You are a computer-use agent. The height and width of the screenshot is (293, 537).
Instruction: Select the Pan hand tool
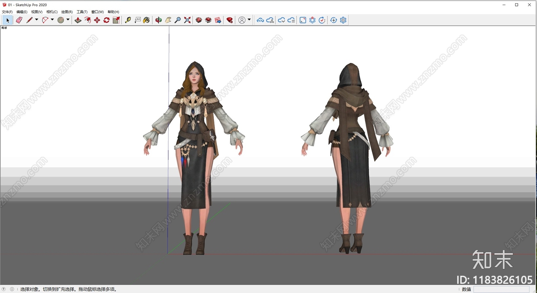(168, 20)
